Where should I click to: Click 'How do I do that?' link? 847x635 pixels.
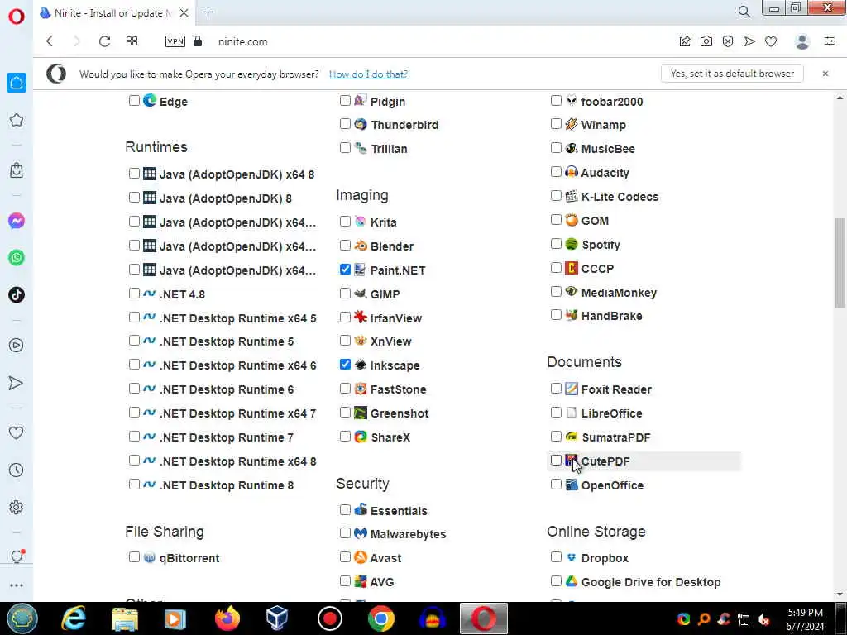[368, 74]
